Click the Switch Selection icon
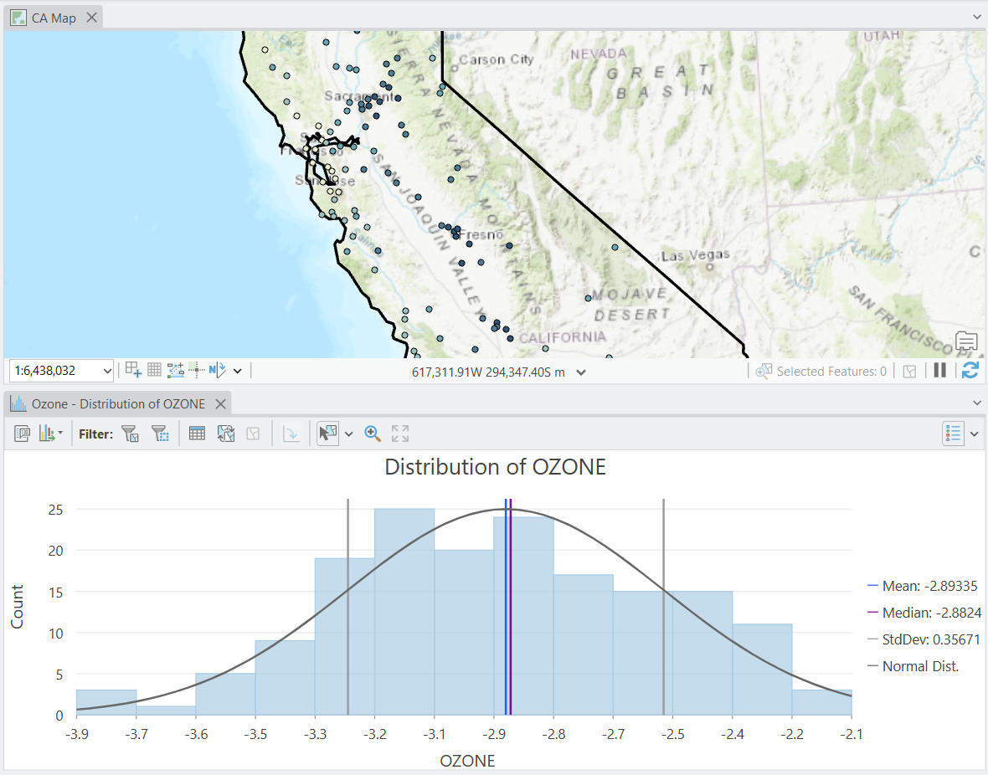The height and width of the screenshot is (775, 988). point(226,434)
